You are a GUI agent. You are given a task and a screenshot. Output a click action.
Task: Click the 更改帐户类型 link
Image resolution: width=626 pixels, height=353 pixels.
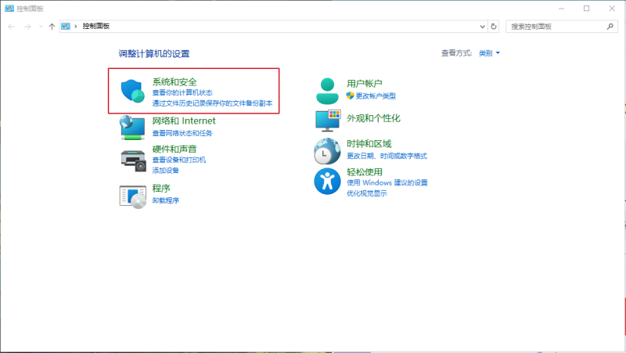376,95
